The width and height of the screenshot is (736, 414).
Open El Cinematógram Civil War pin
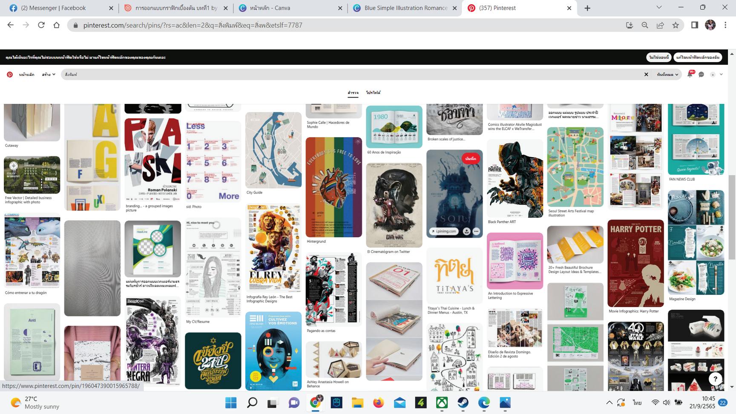pos(394,205)
